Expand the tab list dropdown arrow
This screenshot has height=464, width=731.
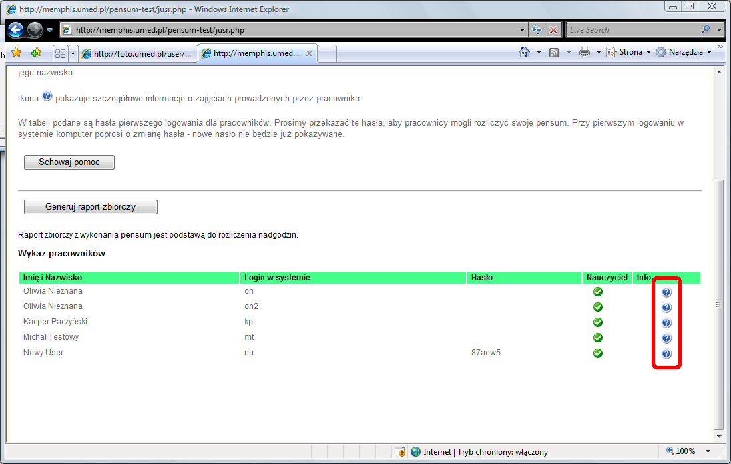[x=73, y=53]
